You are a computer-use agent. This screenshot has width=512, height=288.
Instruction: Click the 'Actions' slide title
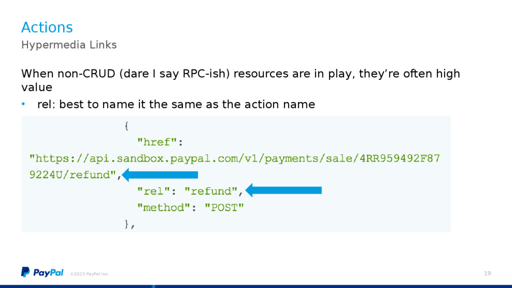[47, 27]
